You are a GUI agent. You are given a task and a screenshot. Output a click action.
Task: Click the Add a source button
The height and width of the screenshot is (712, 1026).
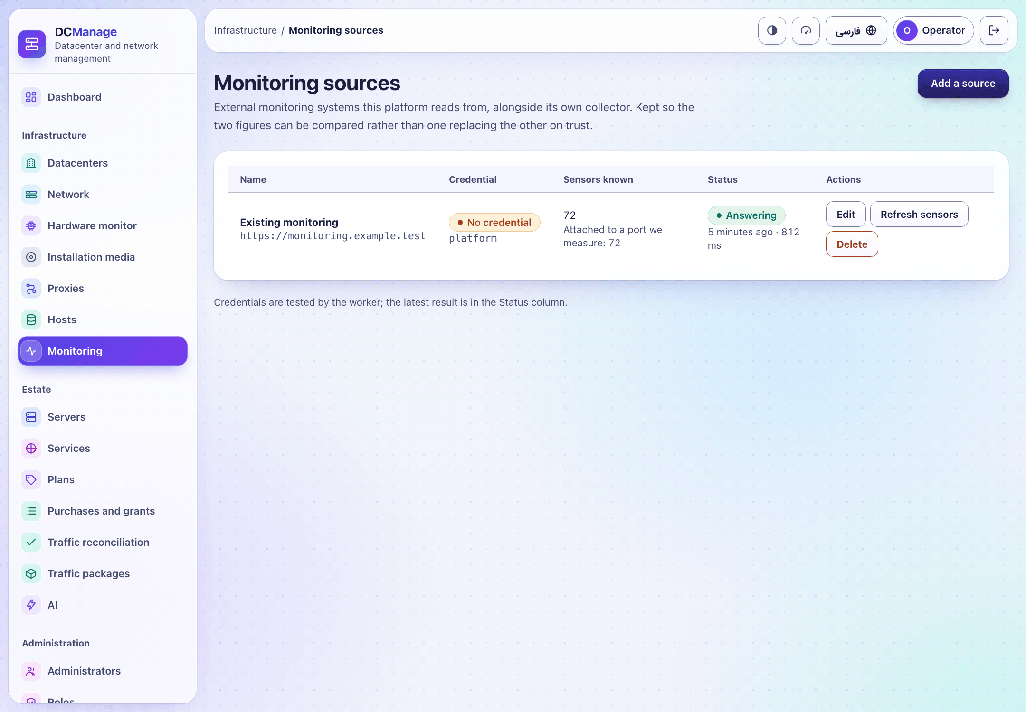[x=963, y=84]
